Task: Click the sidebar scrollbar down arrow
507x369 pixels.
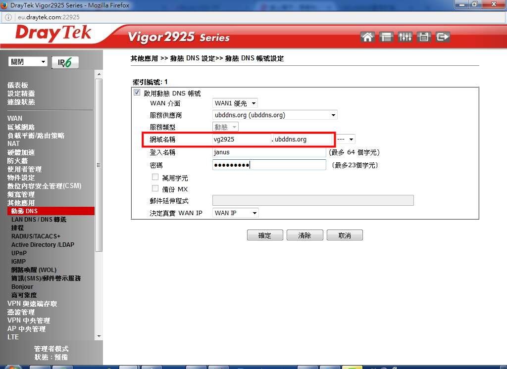Action: point(99,336)
